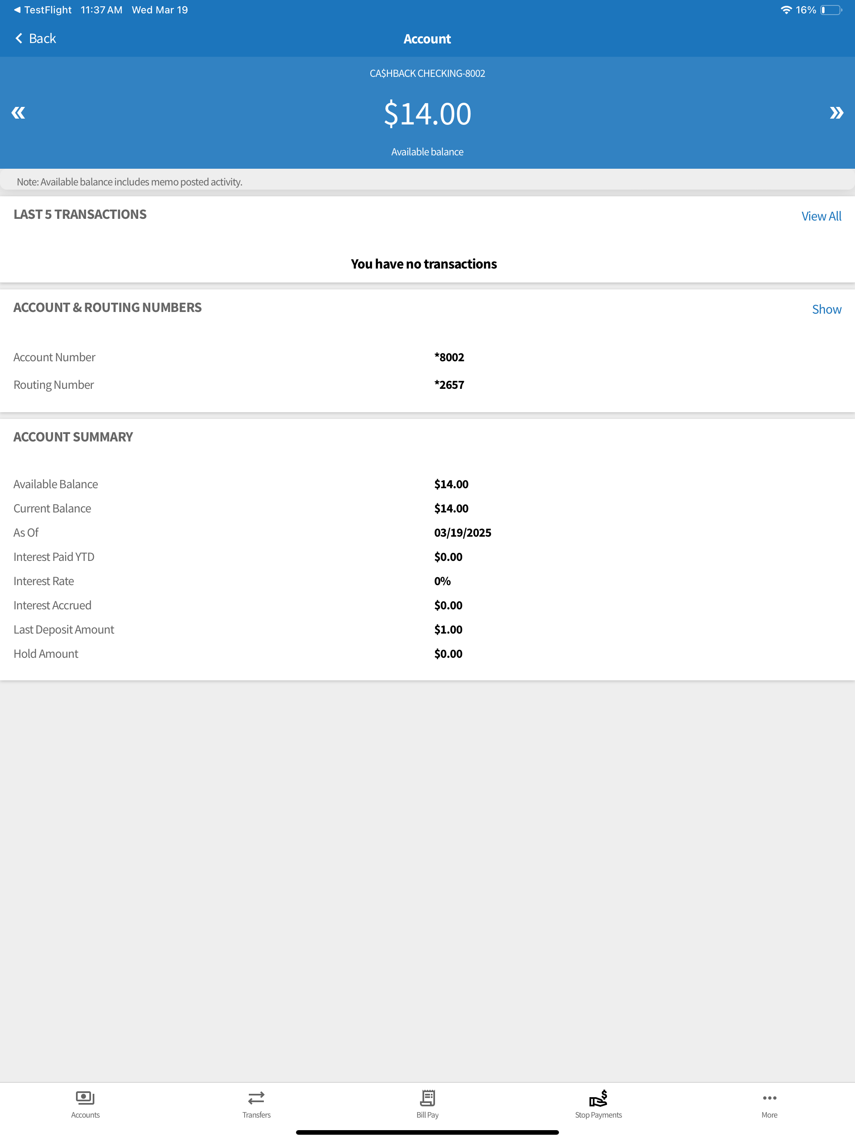Click the masked routing number *2657
Image resolution: width=855 pixels, height=1141 pixels.
click(449, 385)
